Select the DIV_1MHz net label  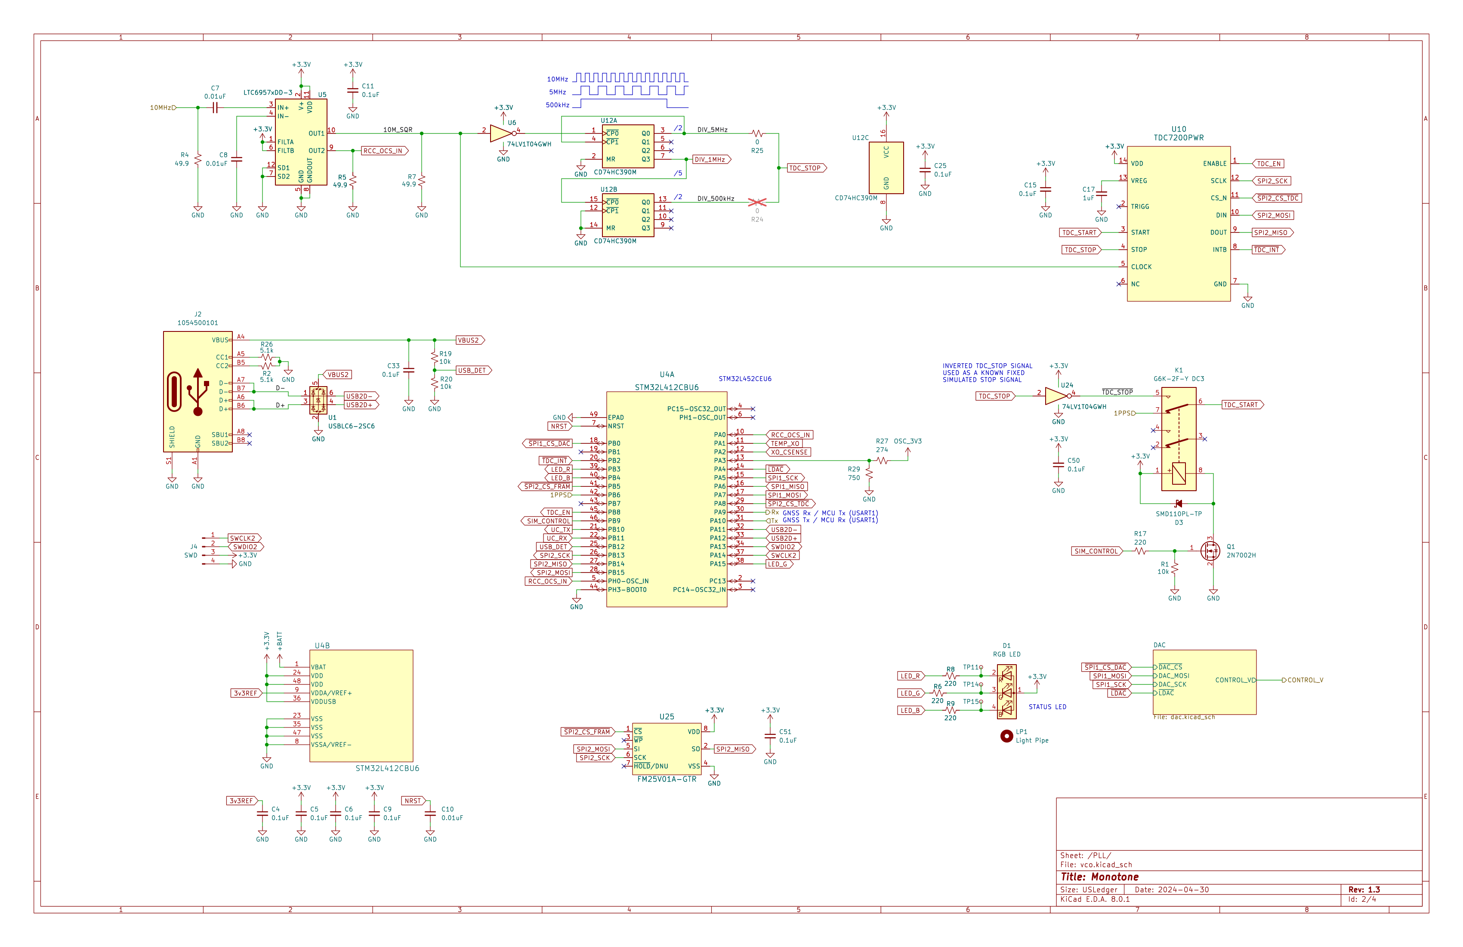[x=712, y=159]
